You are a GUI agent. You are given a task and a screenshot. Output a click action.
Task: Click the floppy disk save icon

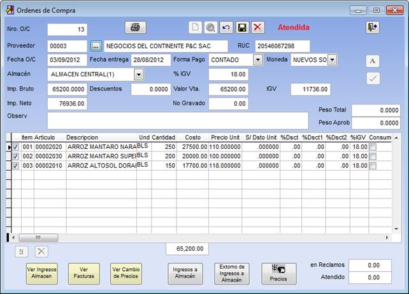242,27
